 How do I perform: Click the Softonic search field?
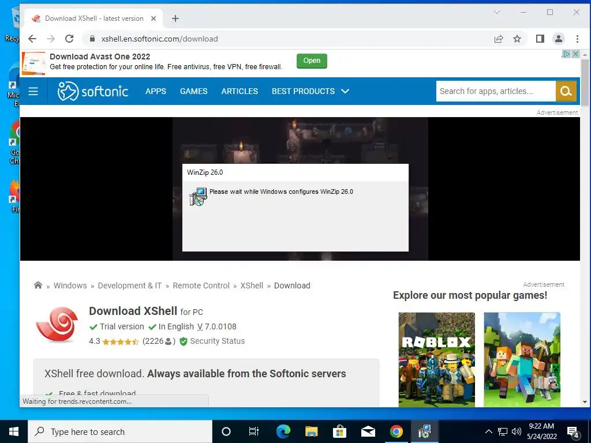[496, 91]
